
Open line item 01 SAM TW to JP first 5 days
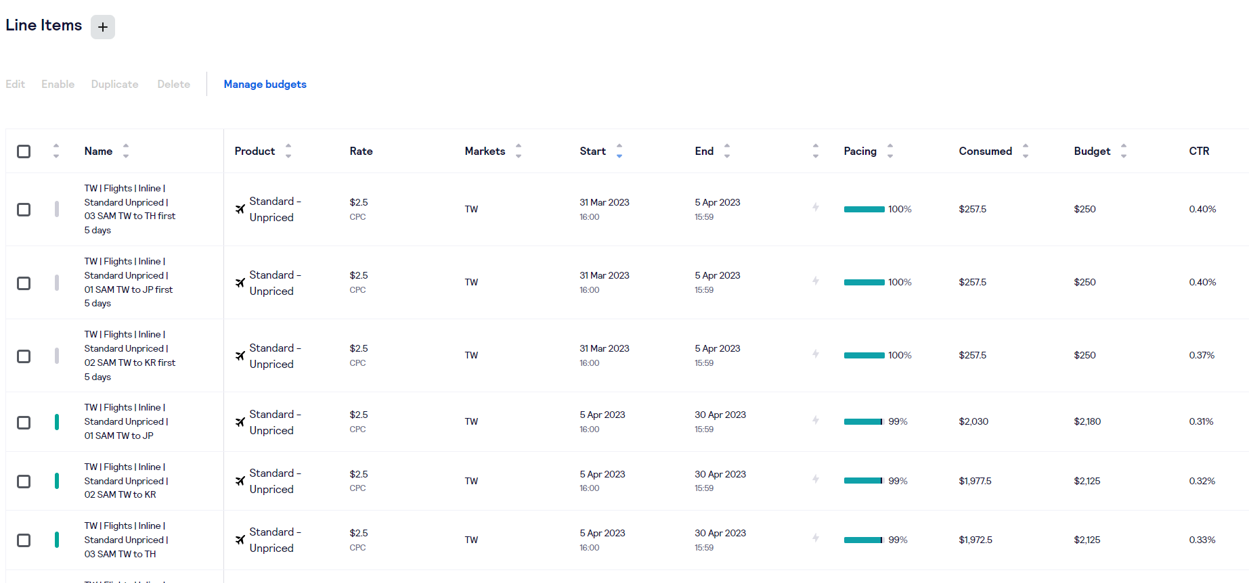(x=129, y=283)
